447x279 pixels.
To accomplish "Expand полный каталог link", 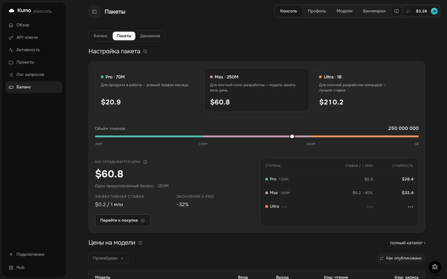I will (408, 243).
